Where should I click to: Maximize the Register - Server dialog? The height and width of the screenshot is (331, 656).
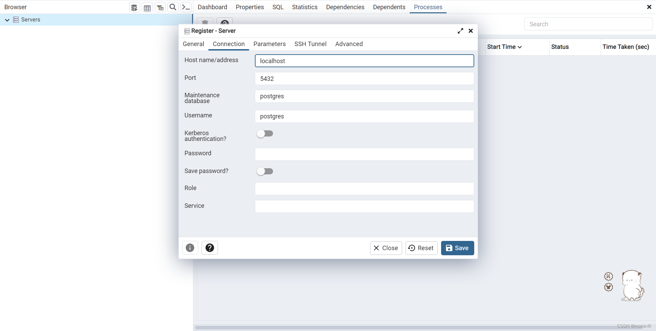[461, 31]
